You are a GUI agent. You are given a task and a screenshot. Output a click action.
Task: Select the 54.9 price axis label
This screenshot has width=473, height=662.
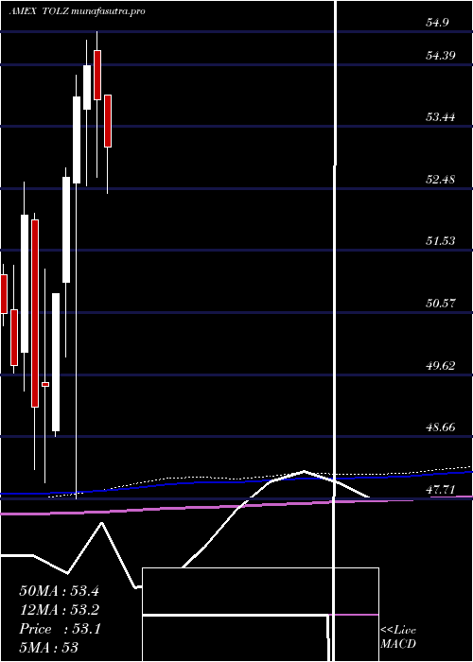437,23
